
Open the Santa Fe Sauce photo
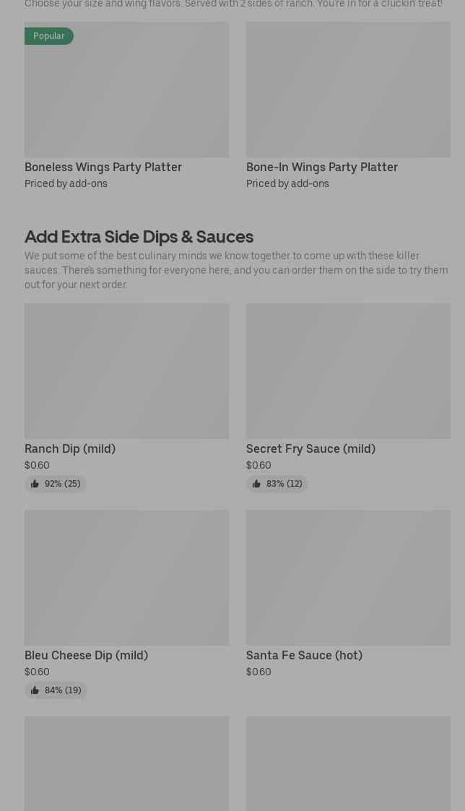tap(348, 578)
